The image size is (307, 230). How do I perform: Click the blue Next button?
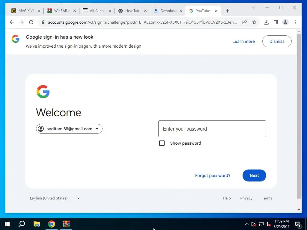[x=254, y=175]
